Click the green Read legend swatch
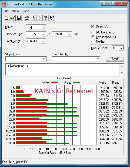Image resolution: width=130 pixels, height=167 pixels. (76, 83)
